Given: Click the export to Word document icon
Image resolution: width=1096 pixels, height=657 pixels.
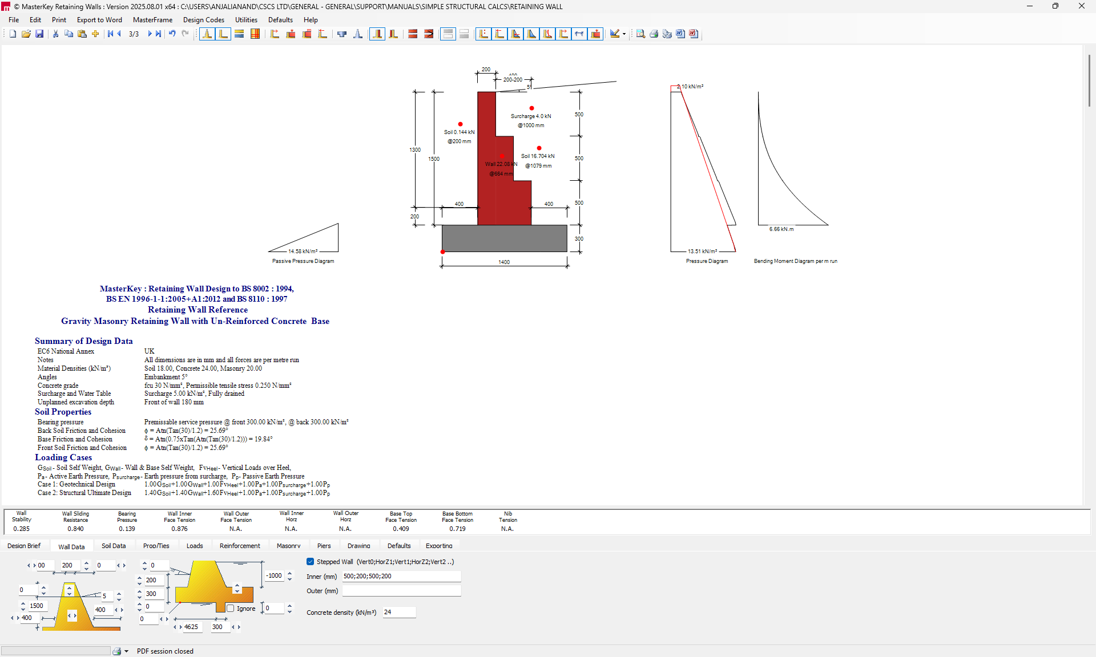Looking at the screenshot, I should [x=680, y=34].
